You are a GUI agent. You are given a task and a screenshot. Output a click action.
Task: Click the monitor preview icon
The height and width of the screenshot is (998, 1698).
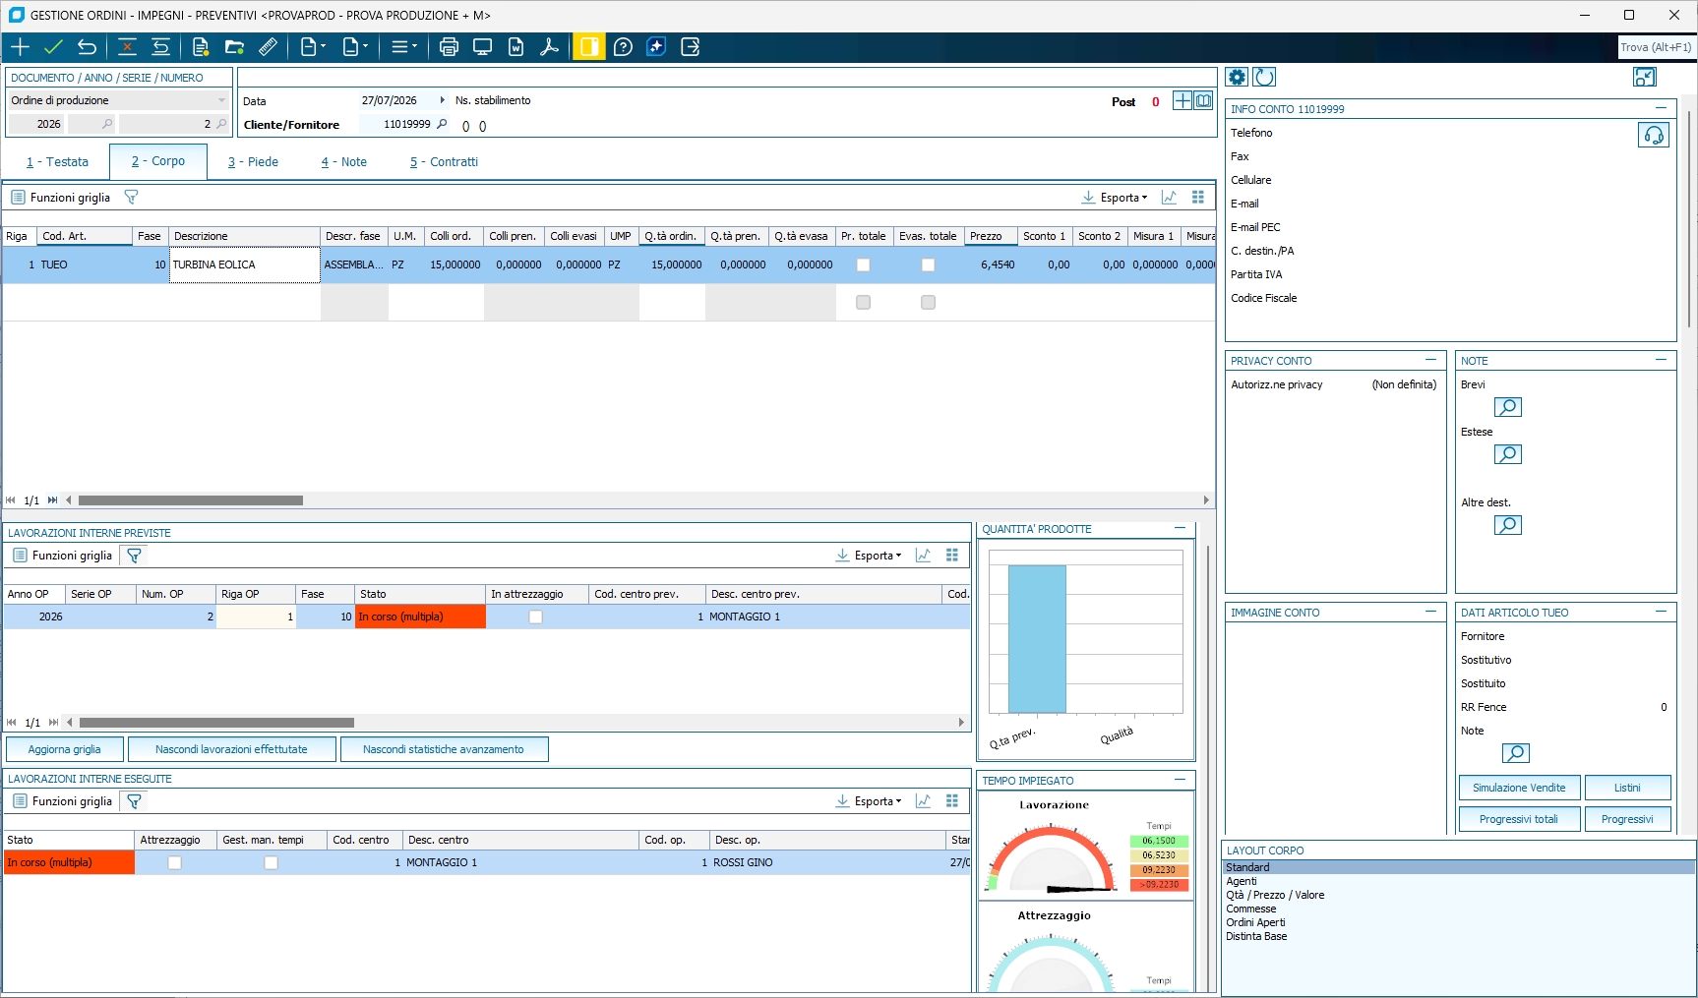tap(482, 47)
